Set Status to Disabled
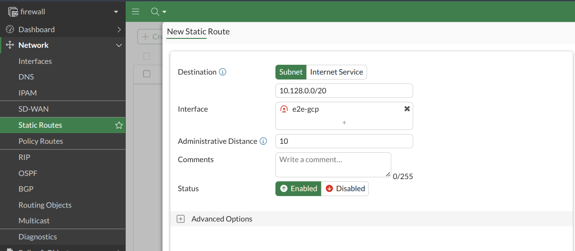575x251 pixels. pos(345,188)
